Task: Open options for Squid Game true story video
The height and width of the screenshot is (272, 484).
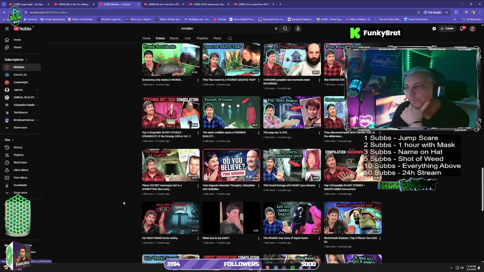Action: pyautogui.click(x=319, y=238)
